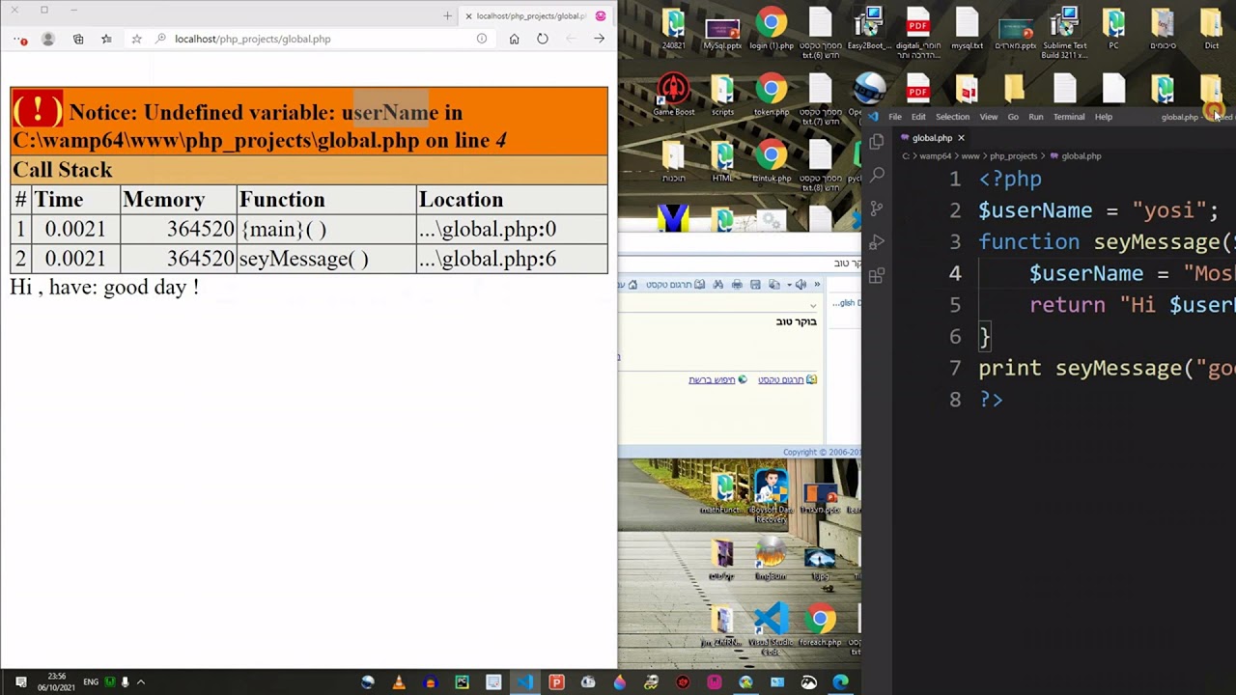This screenshot has width=1236, height=695.
Task: Expand translator toolbar overflow chevron
Action: pyautogui.click(x=817, y=285)
